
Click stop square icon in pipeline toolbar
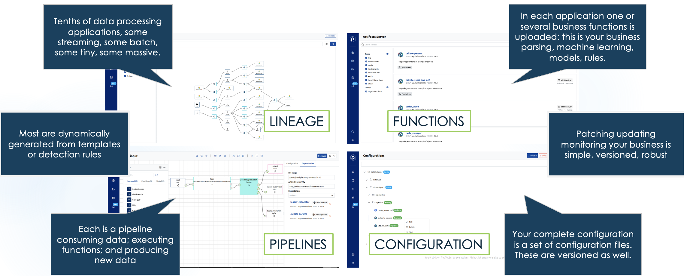(x=257, y=156)
